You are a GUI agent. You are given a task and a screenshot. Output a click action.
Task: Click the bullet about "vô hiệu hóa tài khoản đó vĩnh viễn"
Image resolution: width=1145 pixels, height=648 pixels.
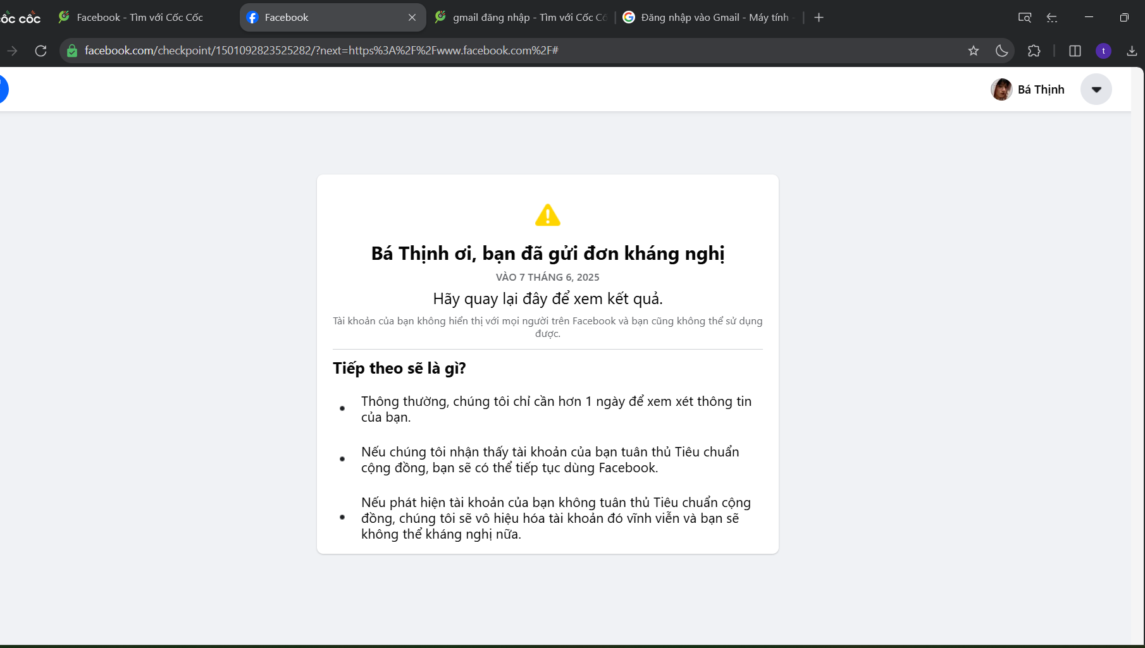pos(556,518)
